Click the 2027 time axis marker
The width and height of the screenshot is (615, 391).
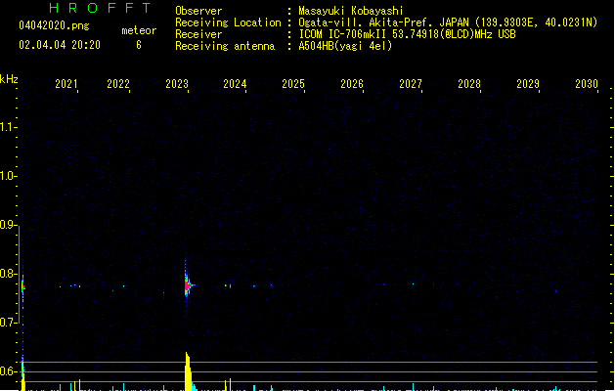coord(411,83)
